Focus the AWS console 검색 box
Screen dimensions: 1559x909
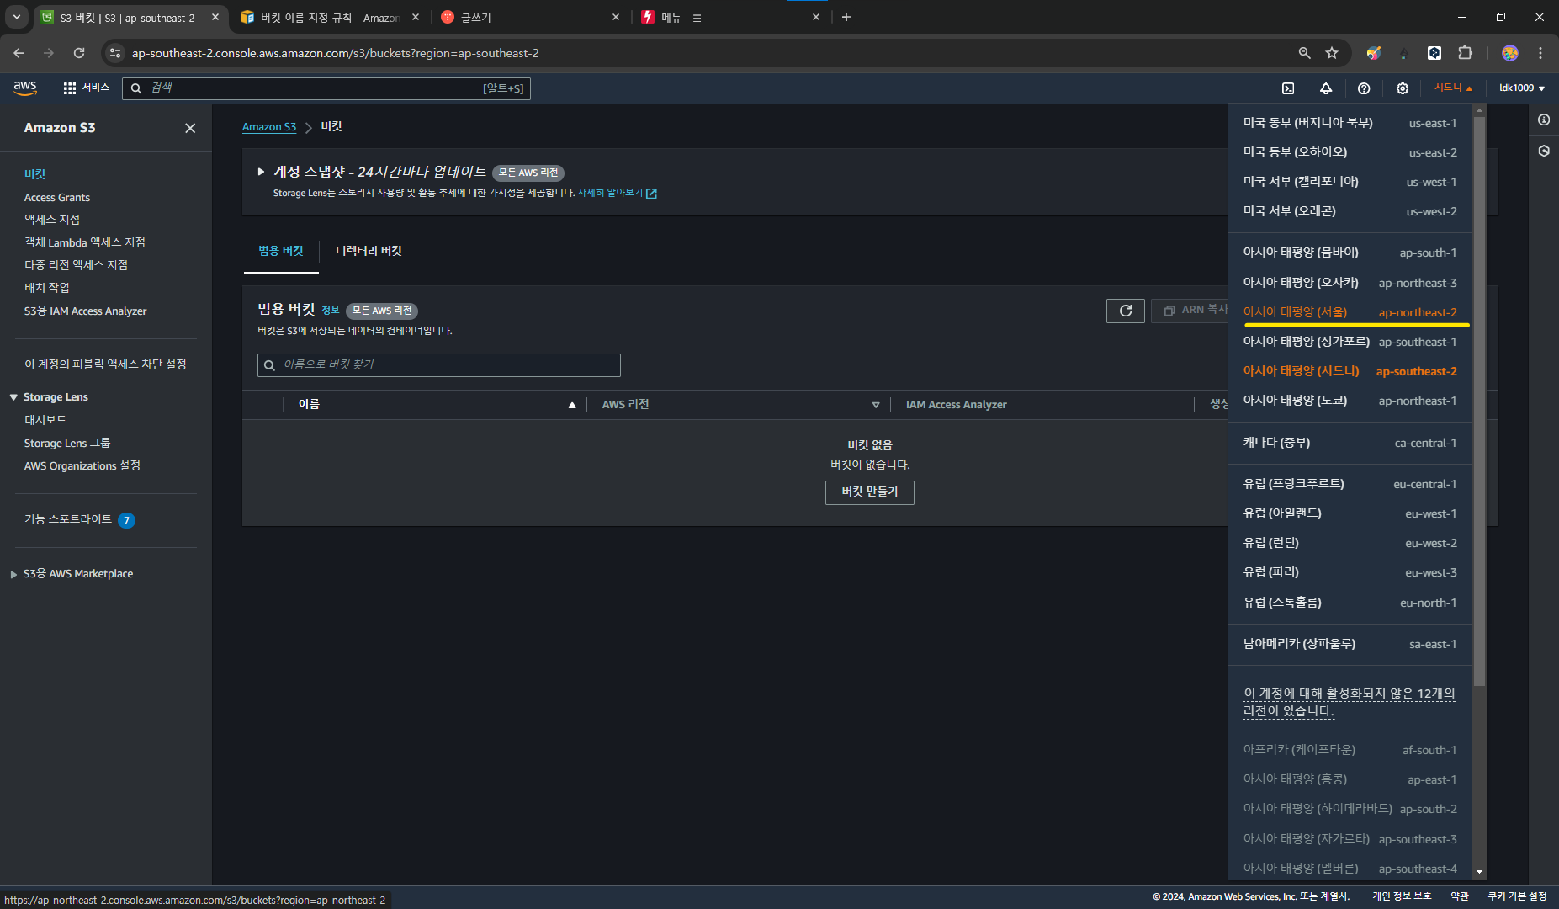326,88
